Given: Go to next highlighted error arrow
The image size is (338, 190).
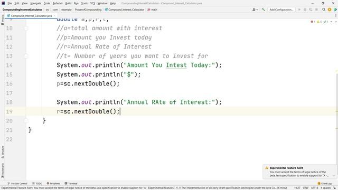Looking at the screenshot, I should tap(336, 22).
